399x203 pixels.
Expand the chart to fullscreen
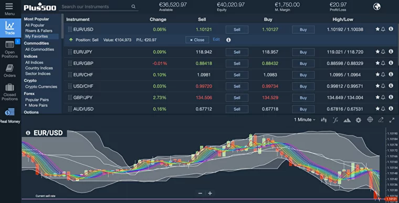392,120
